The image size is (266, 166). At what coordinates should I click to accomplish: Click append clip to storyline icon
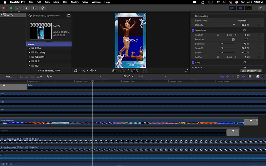pyautogui.click(x=32, y=77)
